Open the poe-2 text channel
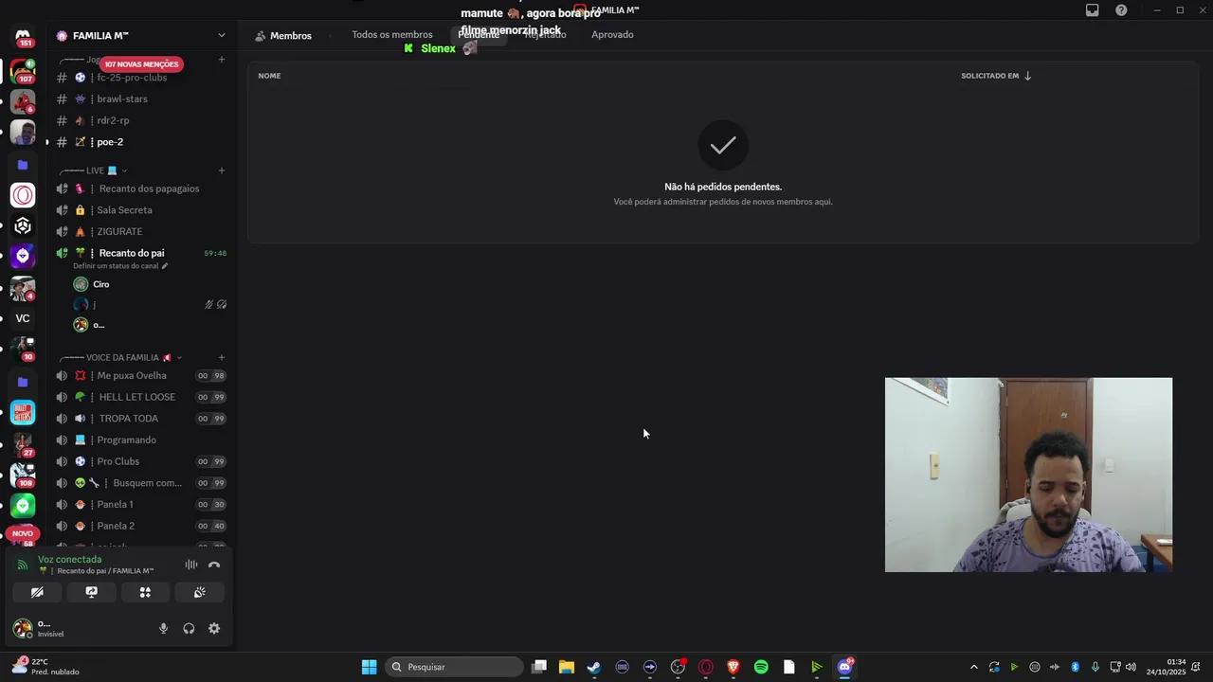 (x=110, y=142)
